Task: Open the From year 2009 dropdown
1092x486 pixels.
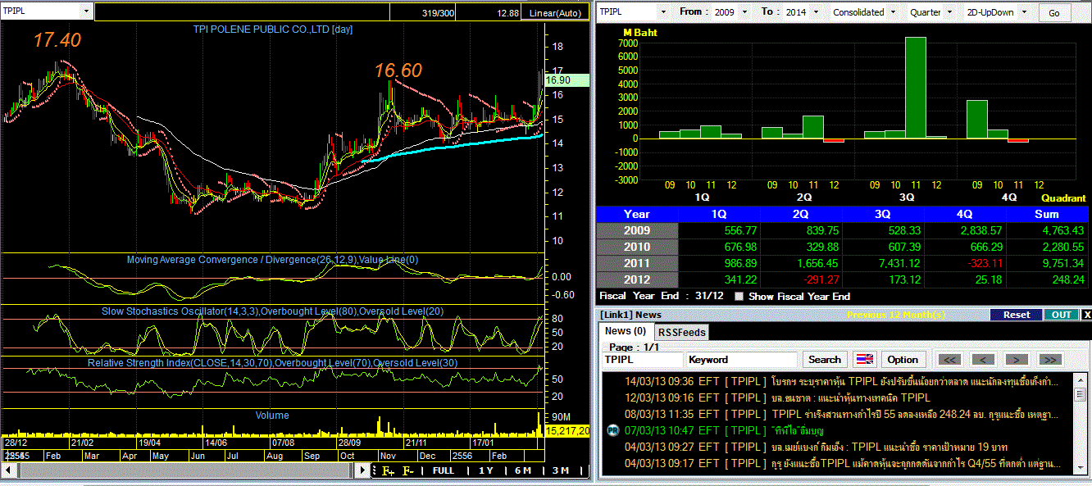Action: 744,12
